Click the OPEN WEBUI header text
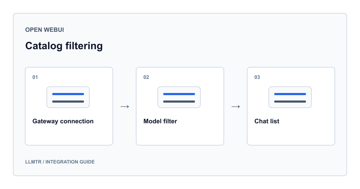This screenshot has height=189, width=360. pyautogui.click(x=44, y=30)
